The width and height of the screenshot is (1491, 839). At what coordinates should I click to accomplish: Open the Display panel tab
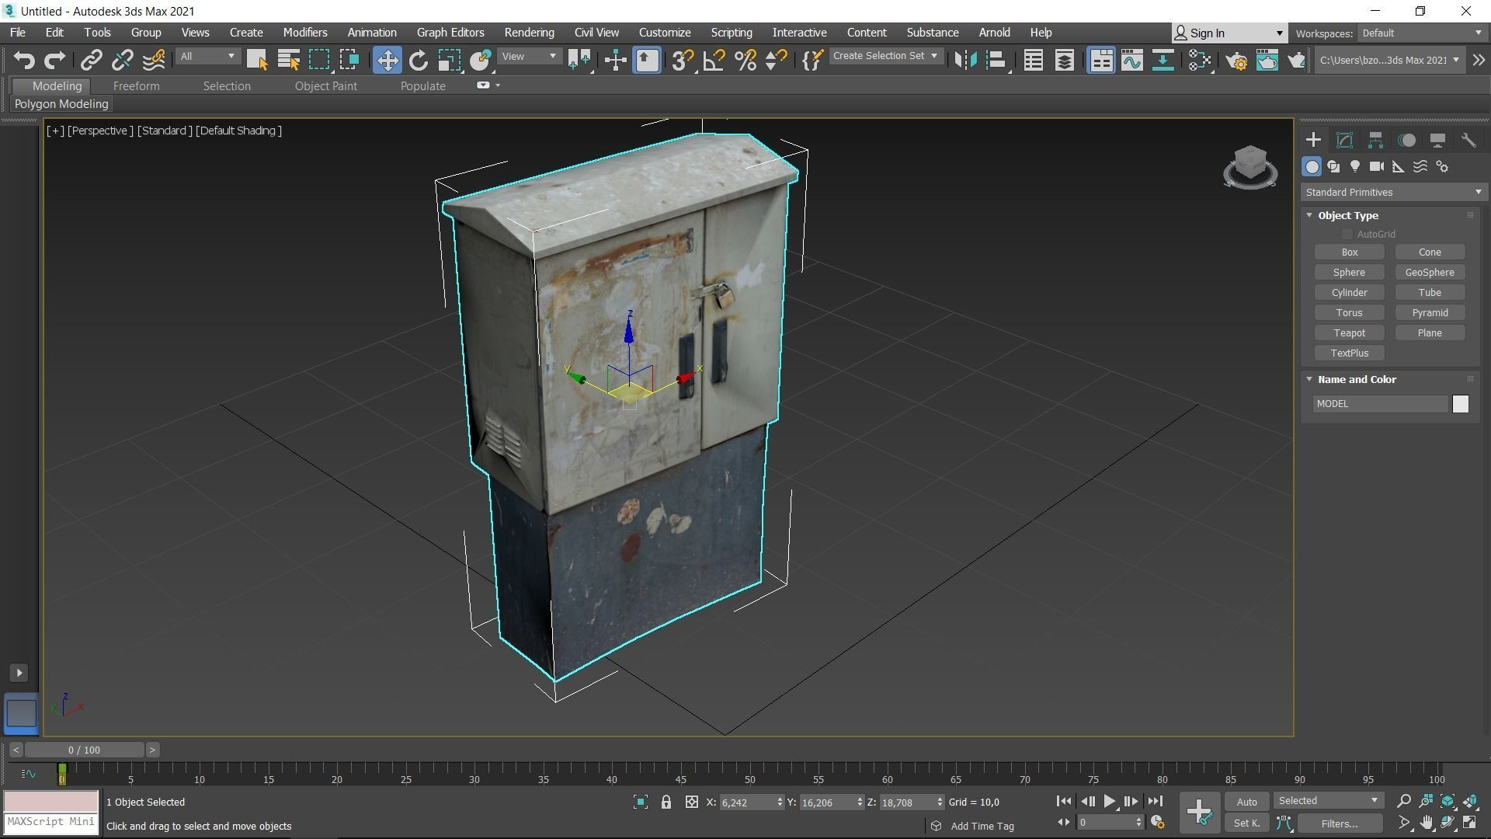click(x=1437, y=140)
